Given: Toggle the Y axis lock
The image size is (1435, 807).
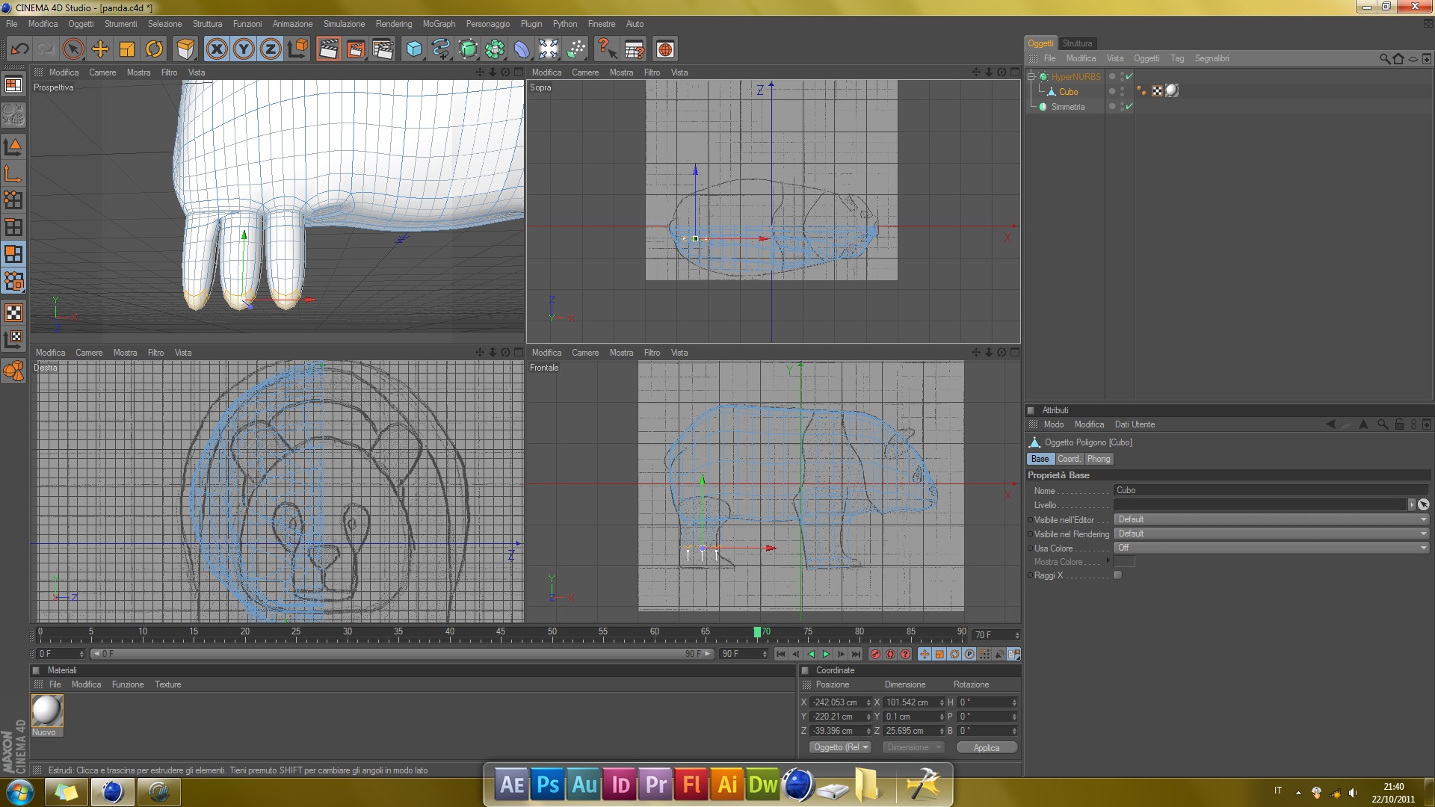Looking at the screenshot, I should [243, 49].
